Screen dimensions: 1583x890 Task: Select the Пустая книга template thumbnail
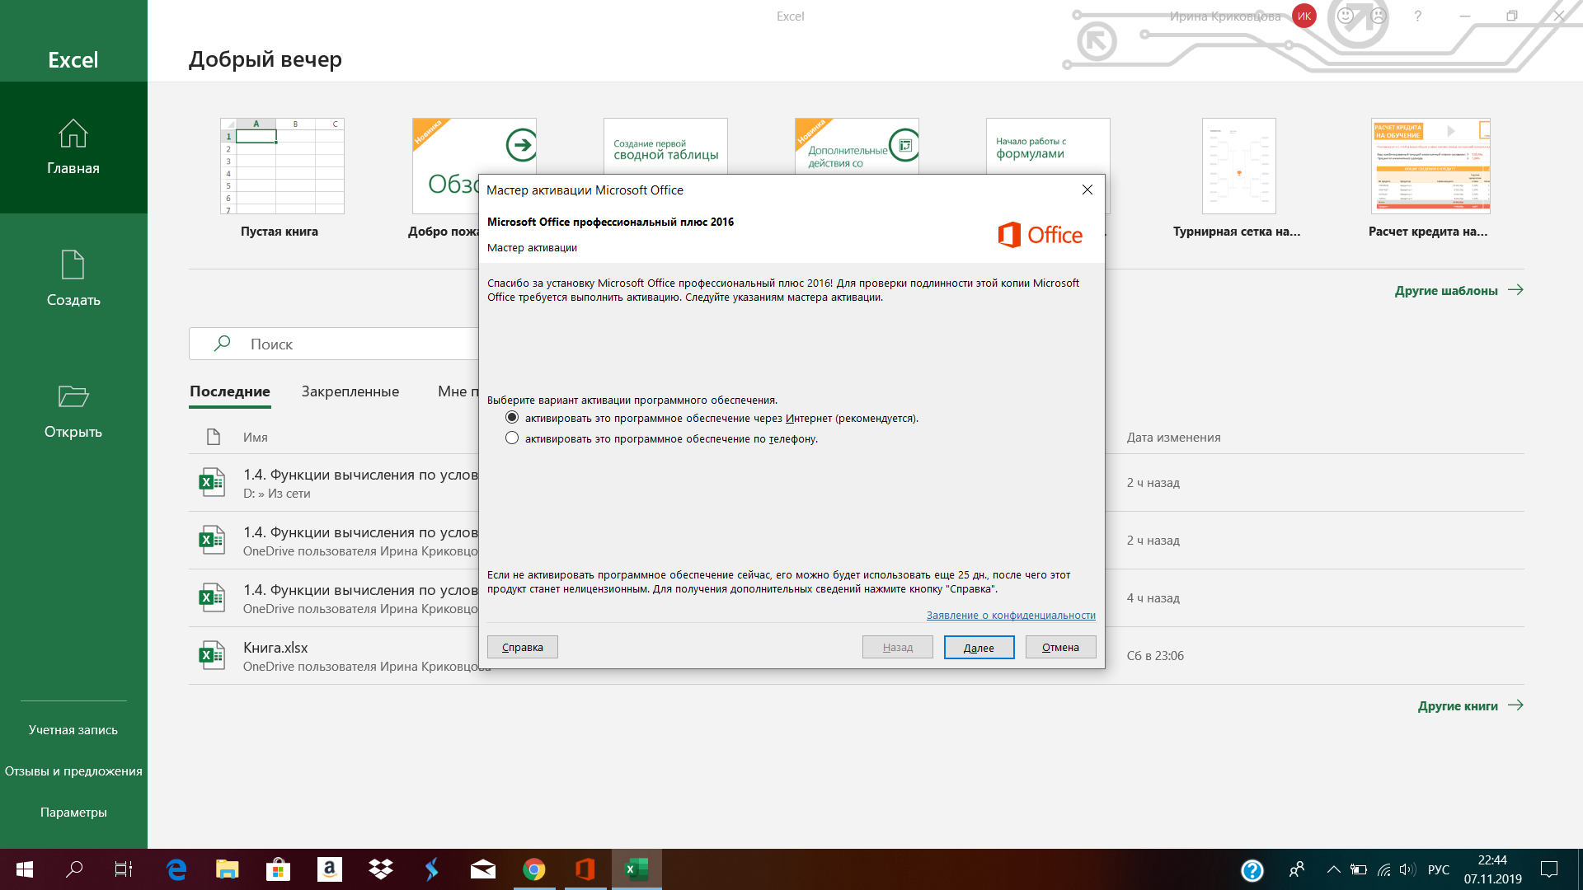[x=282, y=166]
